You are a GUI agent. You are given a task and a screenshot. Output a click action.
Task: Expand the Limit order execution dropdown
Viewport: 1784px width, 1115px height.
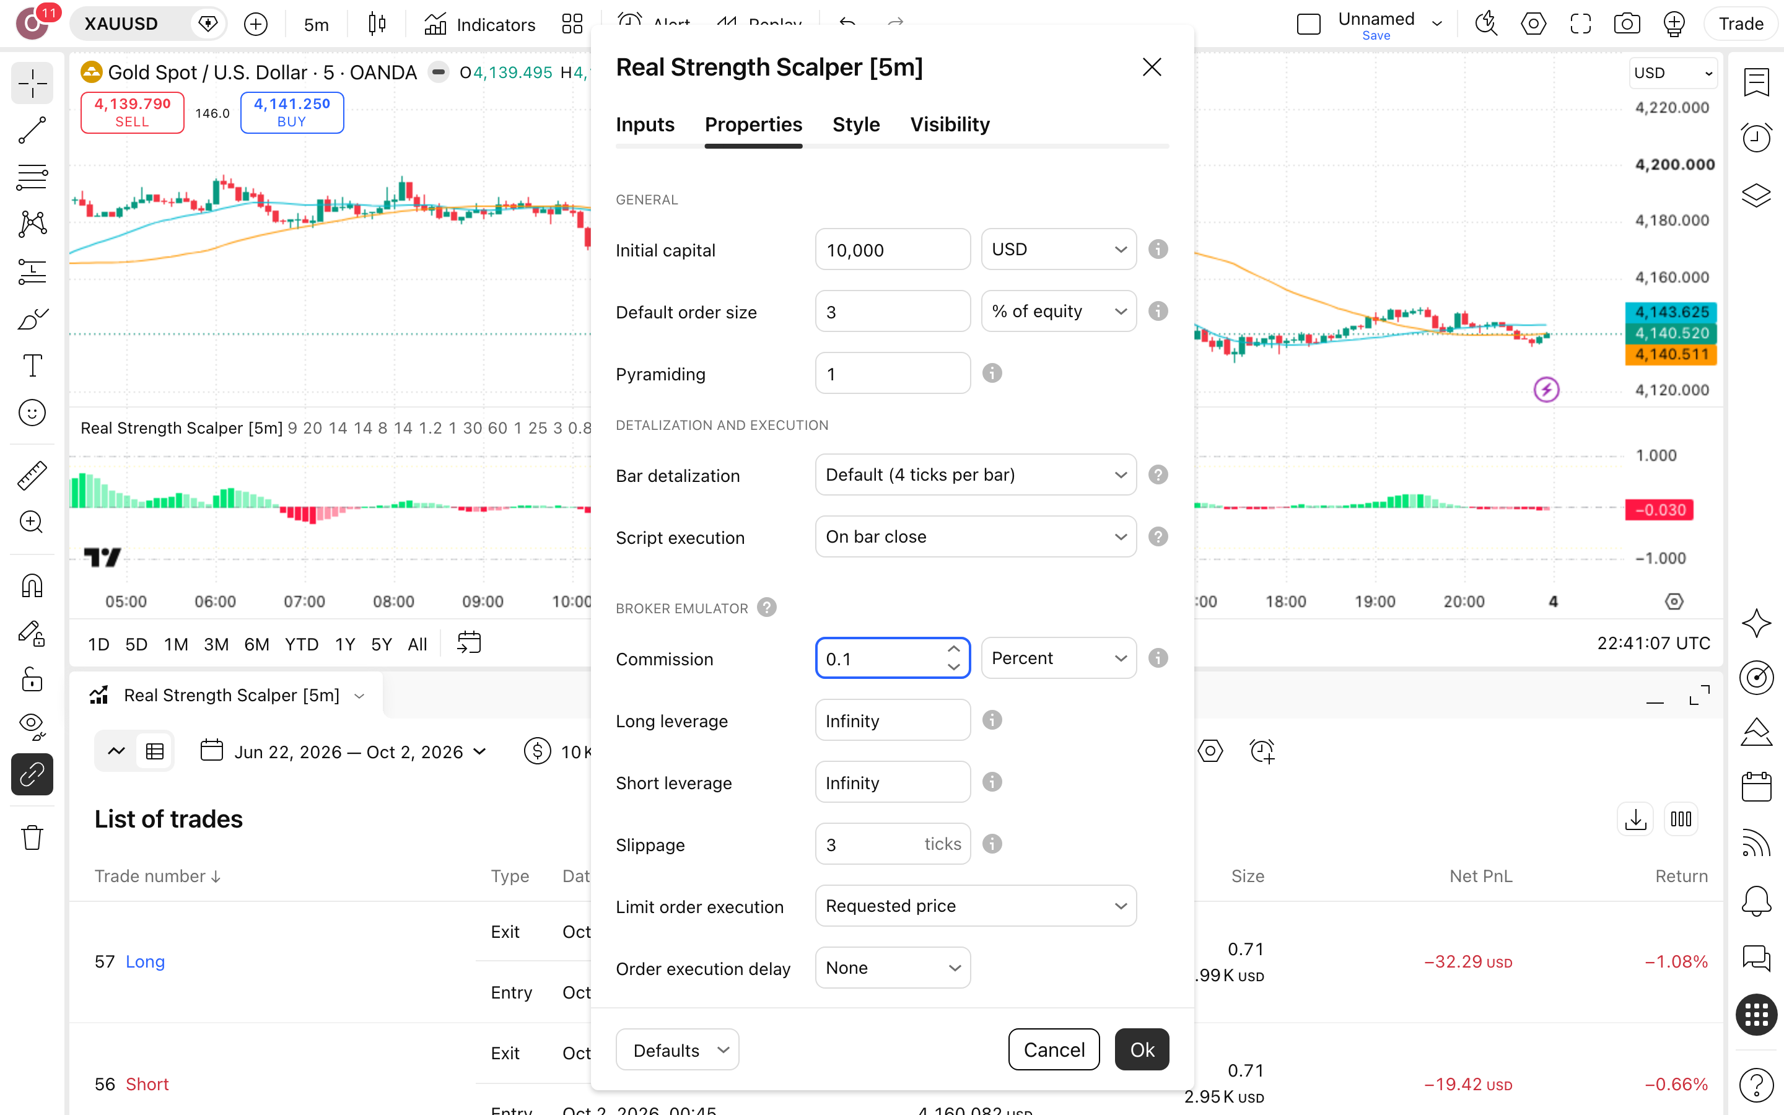click(x=976, y=906)
